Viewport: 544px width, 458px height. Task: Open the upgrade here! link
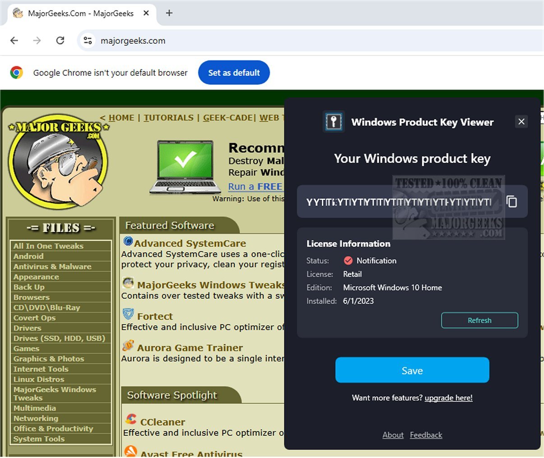pos(449,398)
